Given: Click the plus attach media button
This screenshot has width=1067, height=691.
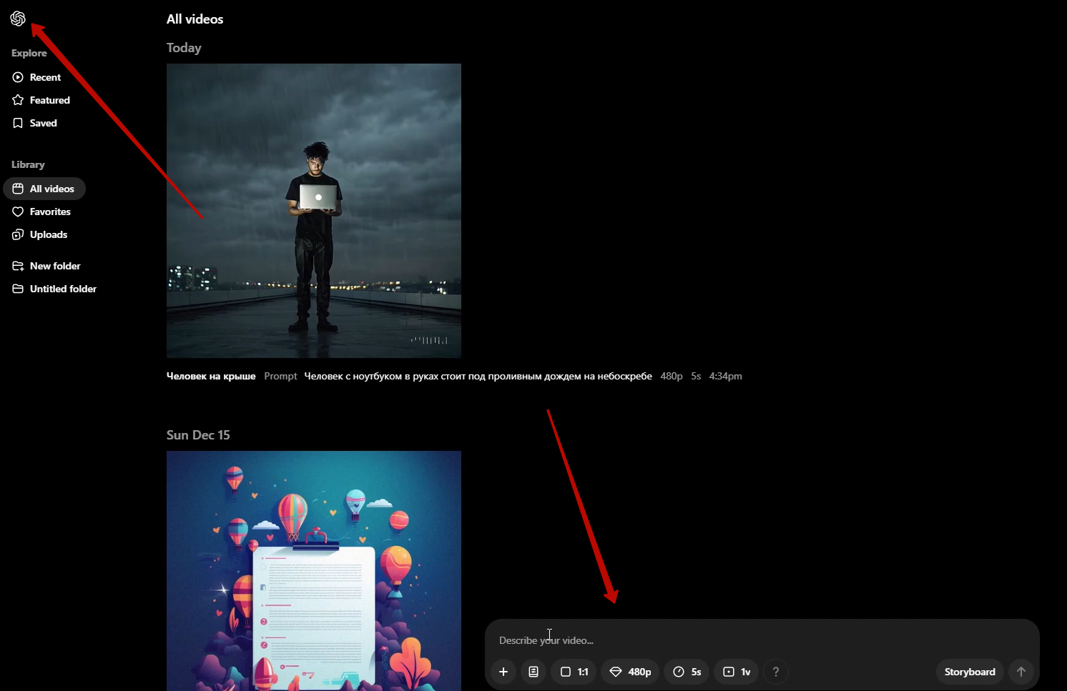Looking at the screenshot, I should point(503,672).
